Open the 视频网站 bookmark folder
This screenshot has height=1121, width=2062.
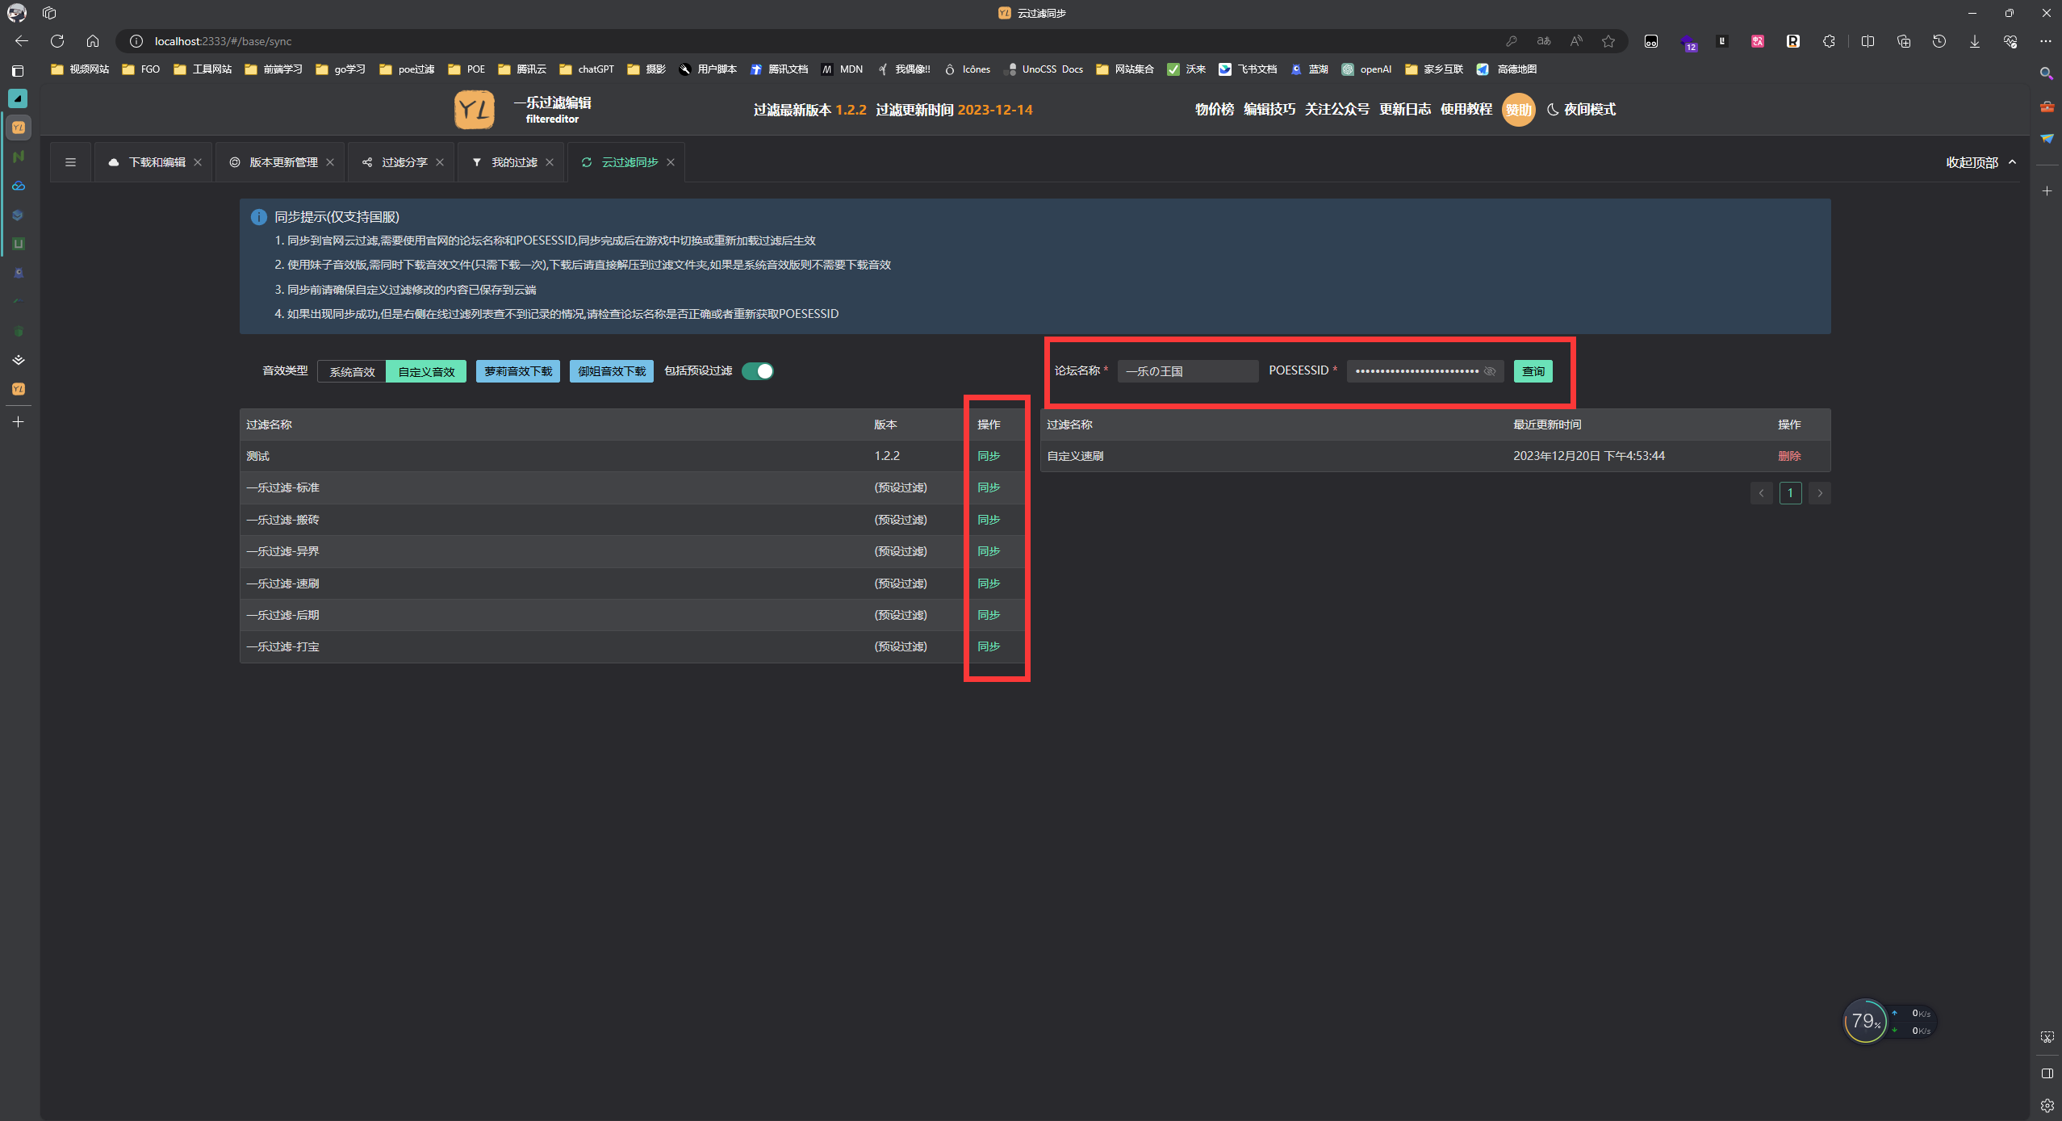click(80, 69)
